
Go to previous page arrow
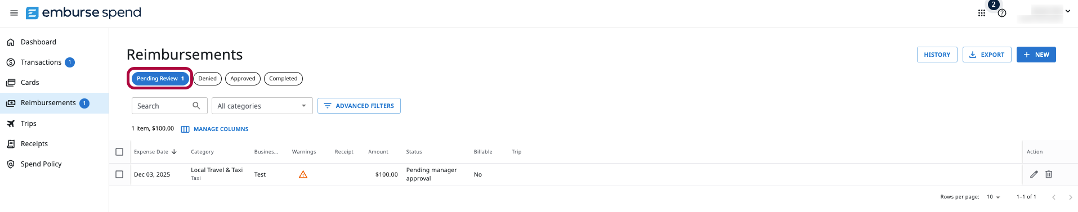[1054, 197]
